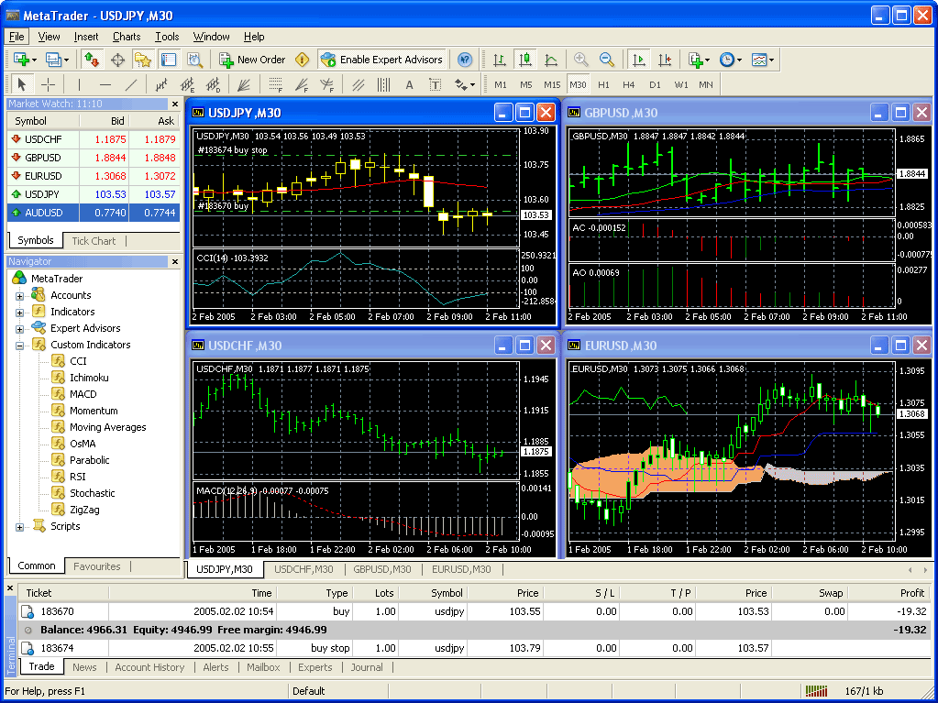938x703 pixels.
Task: Select the Trendline drawing tool
Action: [x=130, y=84]
